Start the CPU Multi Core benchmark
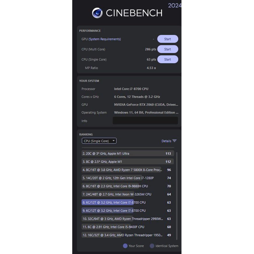The height and width of the screenshot is (254, 254). (168, 49)
